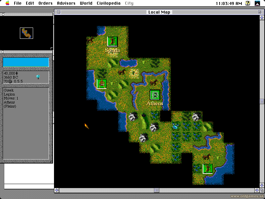Close the status panel window

tap(3, 52)
